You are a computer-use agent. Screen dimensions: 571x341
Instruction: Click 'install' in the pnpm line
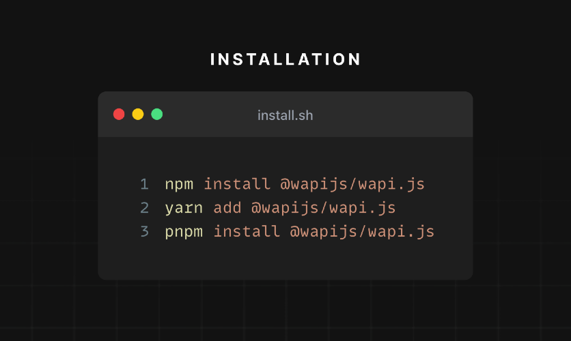pos(247,231)
